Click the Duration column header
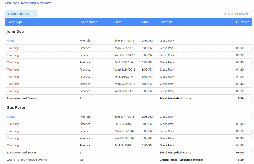254x164 pixels. [243, 22]
